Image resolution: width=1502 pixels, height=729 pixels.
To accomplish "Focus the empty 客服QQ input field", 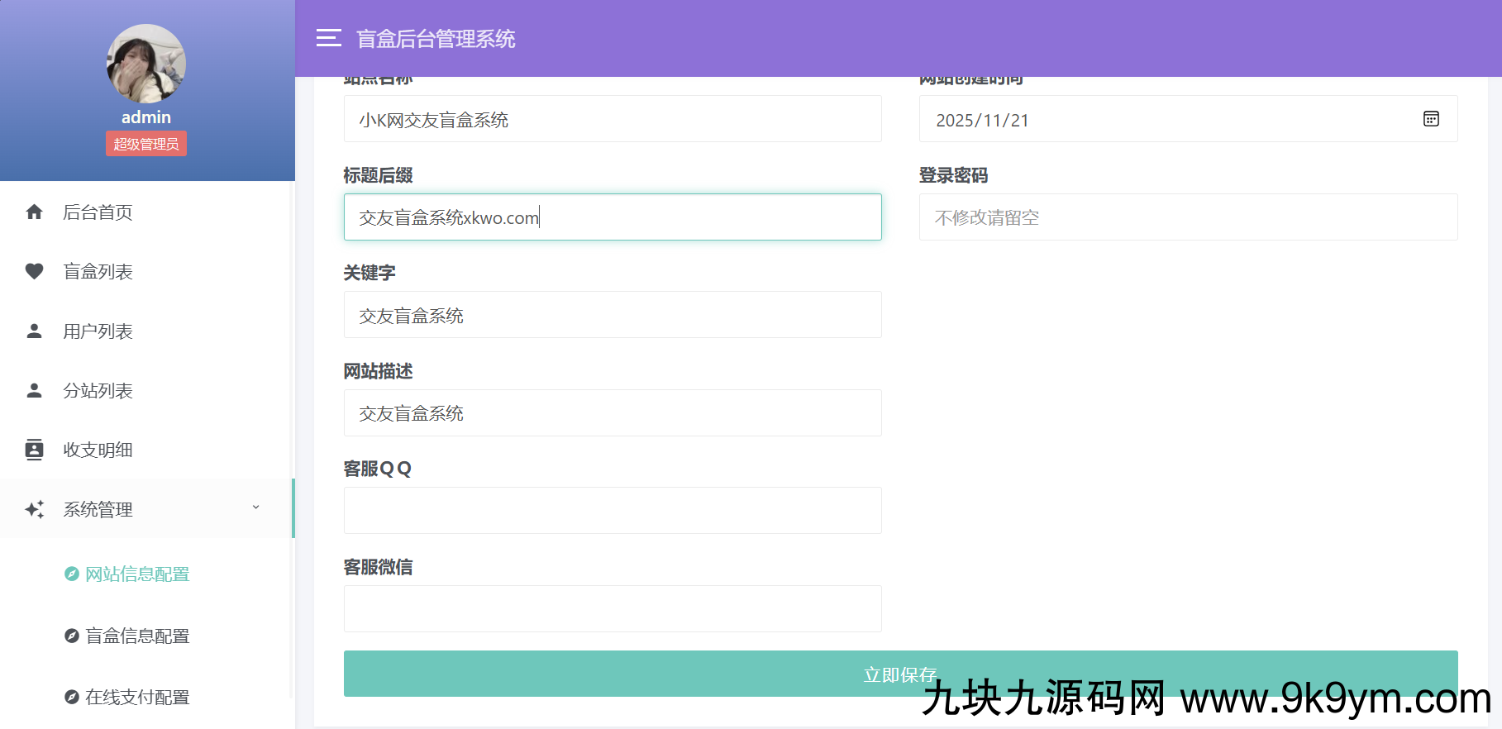I will [613, 511].
